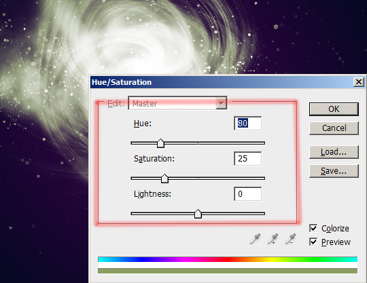Click the olive green result color bar
This screenshot has width=367, height=283.
(x=228, y=271)
